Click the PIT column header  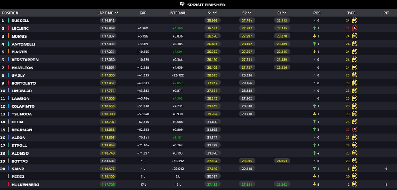point(386,13)
